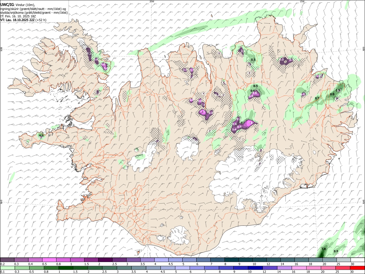Select the light pink rain swatch at 16

pyautogui.click(x=299, y=268)
